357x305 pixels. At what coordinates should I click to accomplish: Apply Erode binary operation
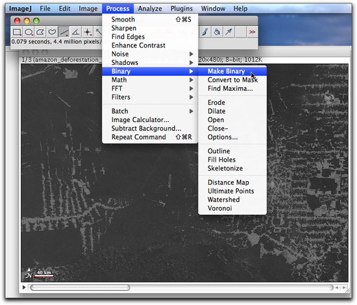[x=232, y=103]
